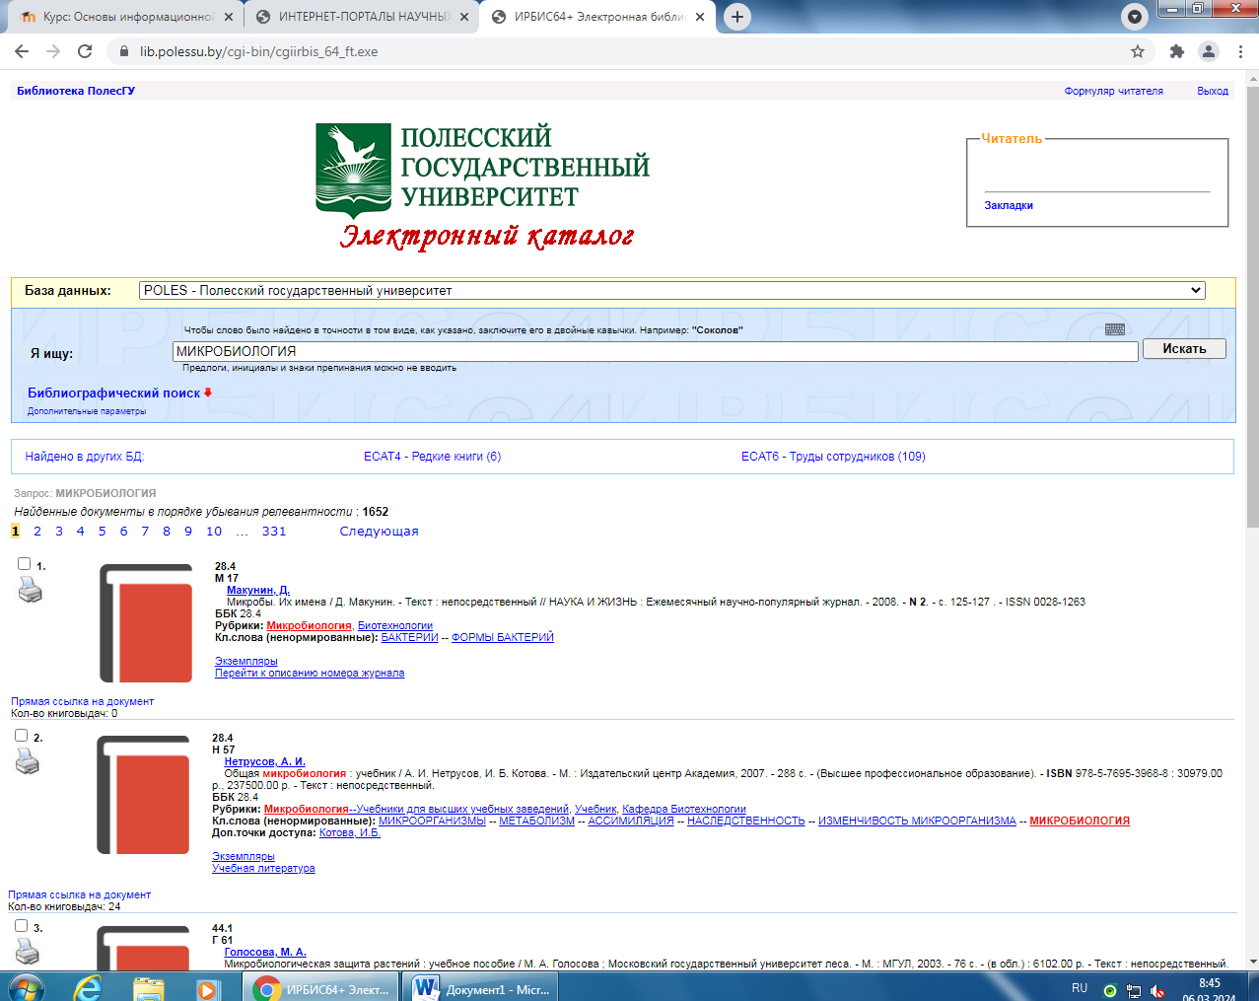Switch to Word Документ1 taskbar item
Screen dimensions: 1259x1001
(x=481, y=988)
